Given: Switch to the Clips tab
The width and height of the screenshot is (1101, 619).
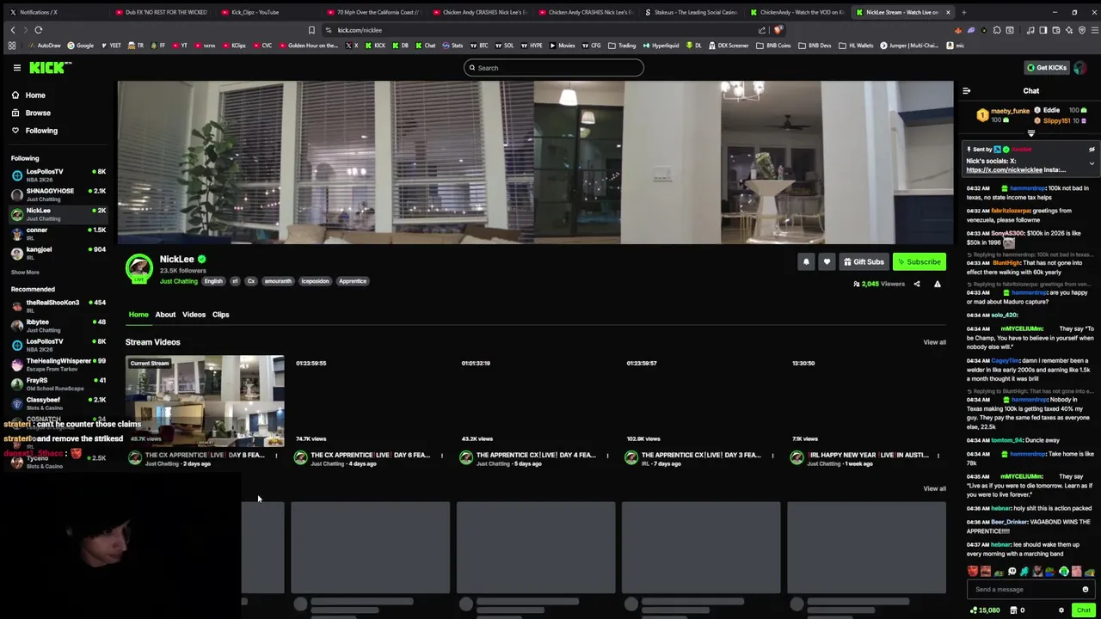Looking at the screenshot, I should 220,315.
